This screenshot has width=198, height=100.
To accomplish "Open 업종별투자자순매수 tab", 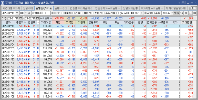I will (81, 8).
